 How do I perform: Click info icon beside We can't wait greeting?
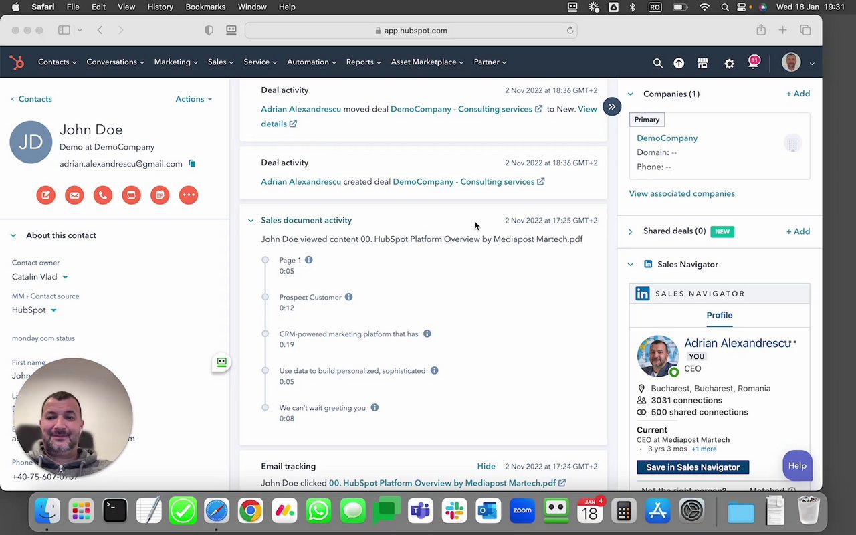[x=374, y=407]
